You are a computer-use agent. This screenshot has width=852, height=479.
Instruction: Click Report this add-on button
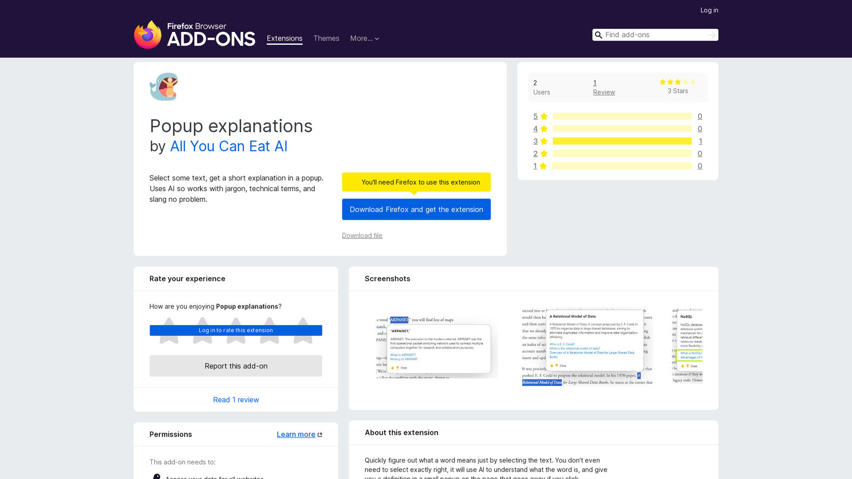coord(236,366)
